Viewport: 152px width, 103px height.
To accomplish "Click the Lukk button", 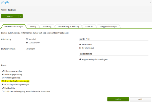I will [140, 99].
